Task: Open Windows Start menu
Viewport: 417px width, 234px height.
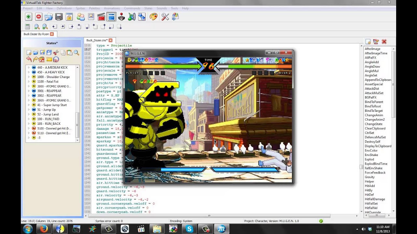Action: click(28, 229)
